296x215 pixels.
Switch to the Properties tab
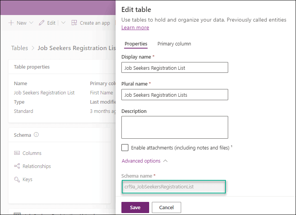[136, 44]
